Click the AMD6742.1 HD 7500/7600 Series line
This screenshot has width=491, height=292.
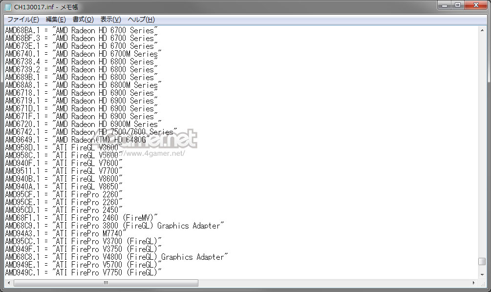(x=91, y=132)
